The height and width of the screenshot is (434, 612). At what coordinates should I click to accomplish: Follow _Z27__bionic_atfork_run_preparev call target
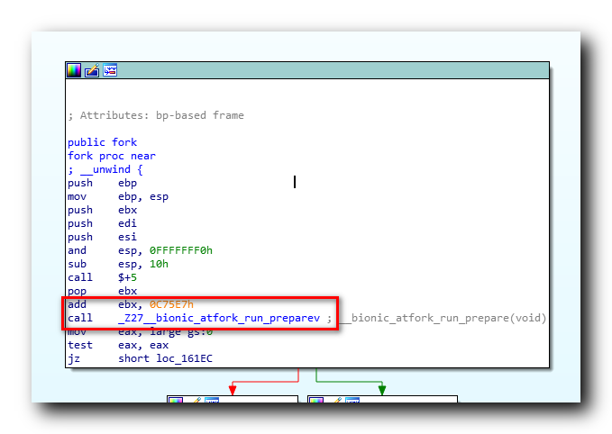[x=219, y=318]
